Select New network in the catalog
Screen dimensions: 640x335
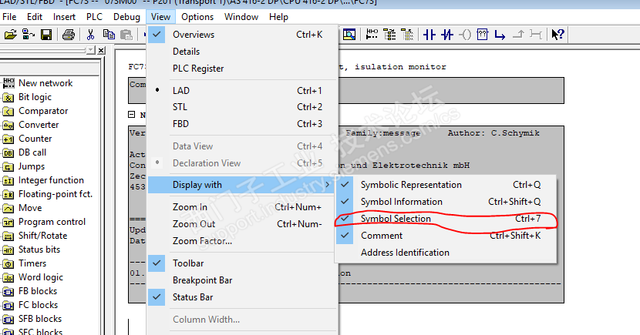tap(45, 83)
